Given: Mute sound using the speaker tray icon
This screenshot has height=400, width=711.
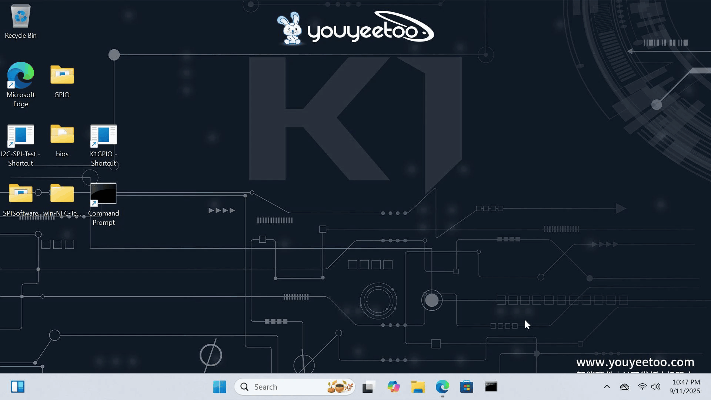Looking at the screenshot, I should (x=655, y=386).
